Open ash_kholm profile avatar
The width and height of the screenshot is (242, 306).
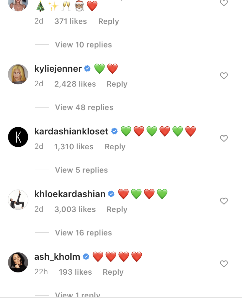click(x=18, y=262)
